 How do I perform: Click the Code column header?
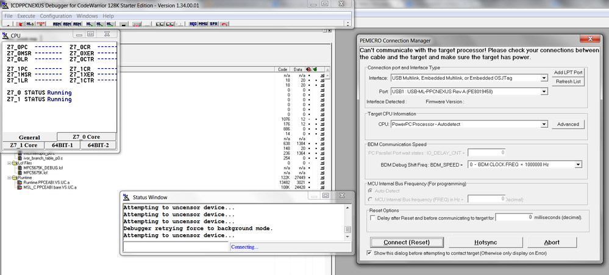coord(283,69)
